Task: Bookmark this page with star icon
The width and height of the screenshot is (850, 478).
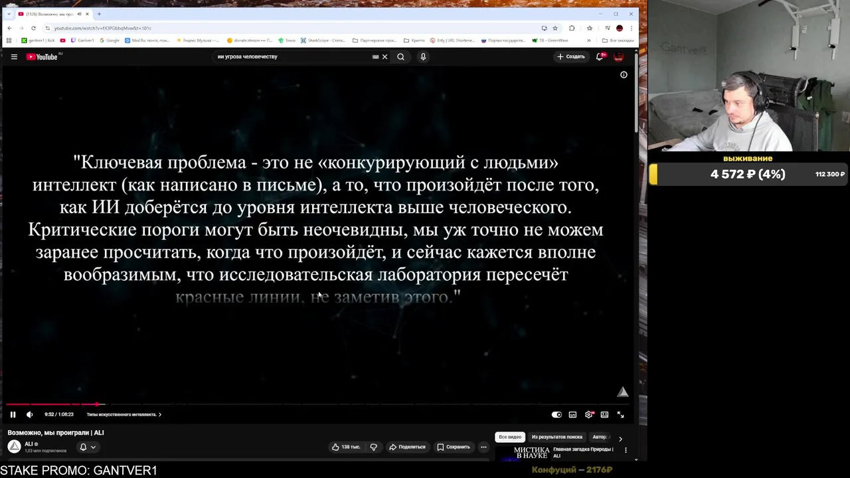Action: (555, 28)
